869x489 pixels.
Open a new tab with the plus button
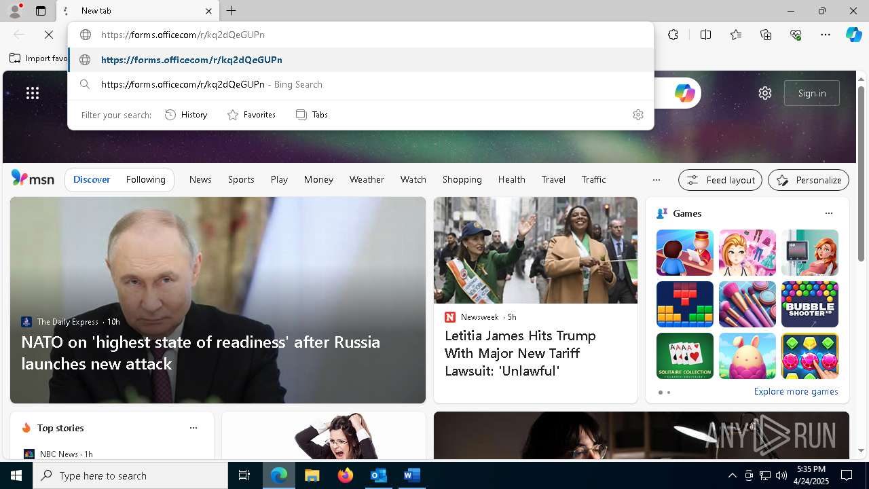click(x=232, y=11)
